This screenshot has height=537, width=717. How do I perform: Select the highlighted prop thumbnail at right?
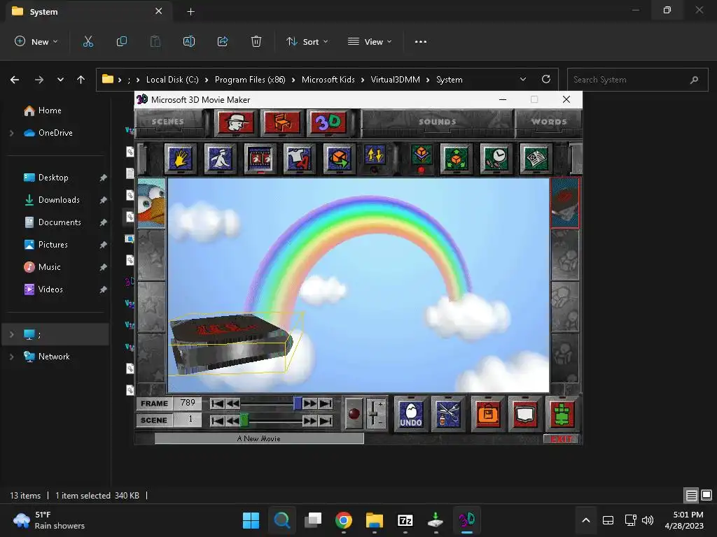tap(565, 203)
